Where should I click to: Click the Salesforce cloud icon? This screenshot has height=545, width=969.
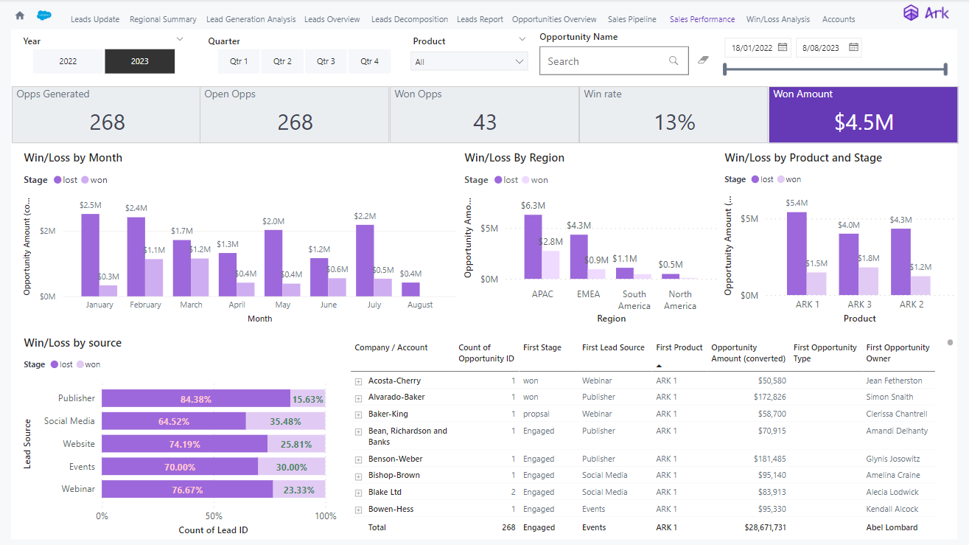44,14
